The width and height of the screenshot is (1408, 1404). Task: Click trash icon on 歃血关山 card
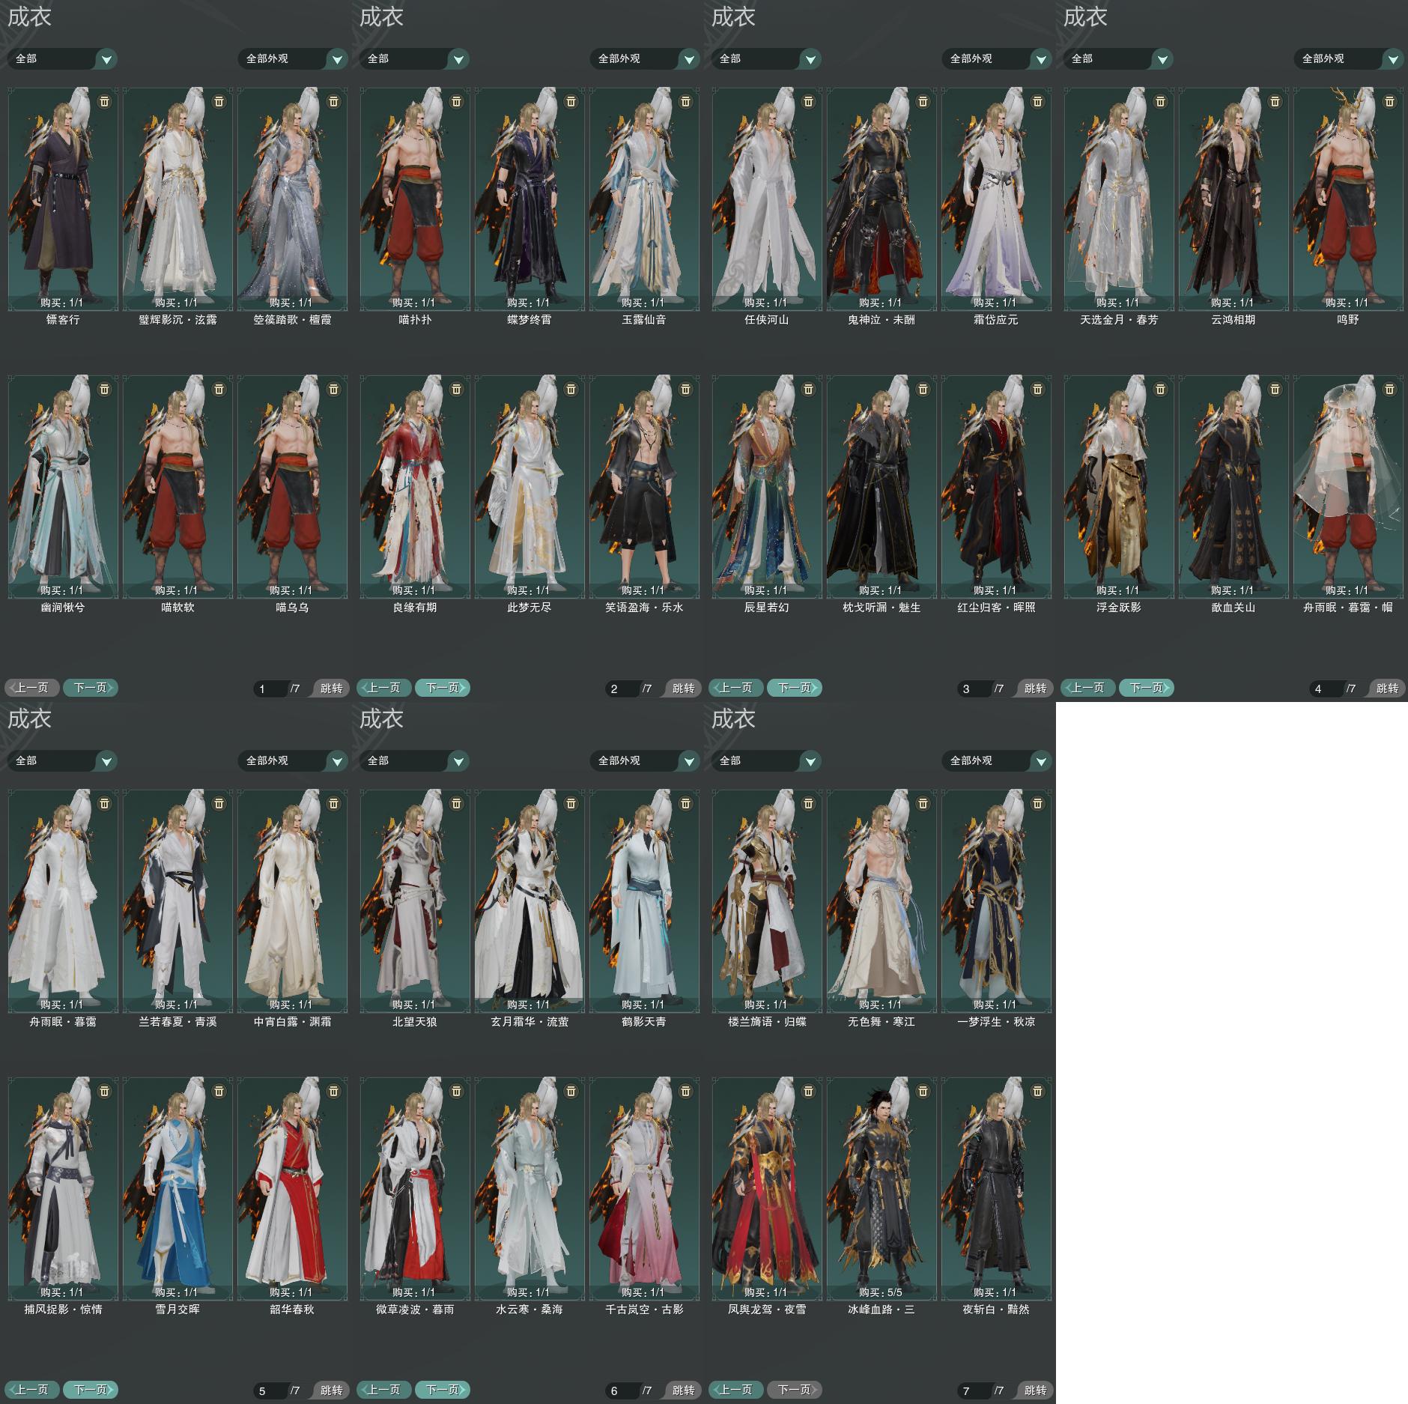coord(1275,389)
